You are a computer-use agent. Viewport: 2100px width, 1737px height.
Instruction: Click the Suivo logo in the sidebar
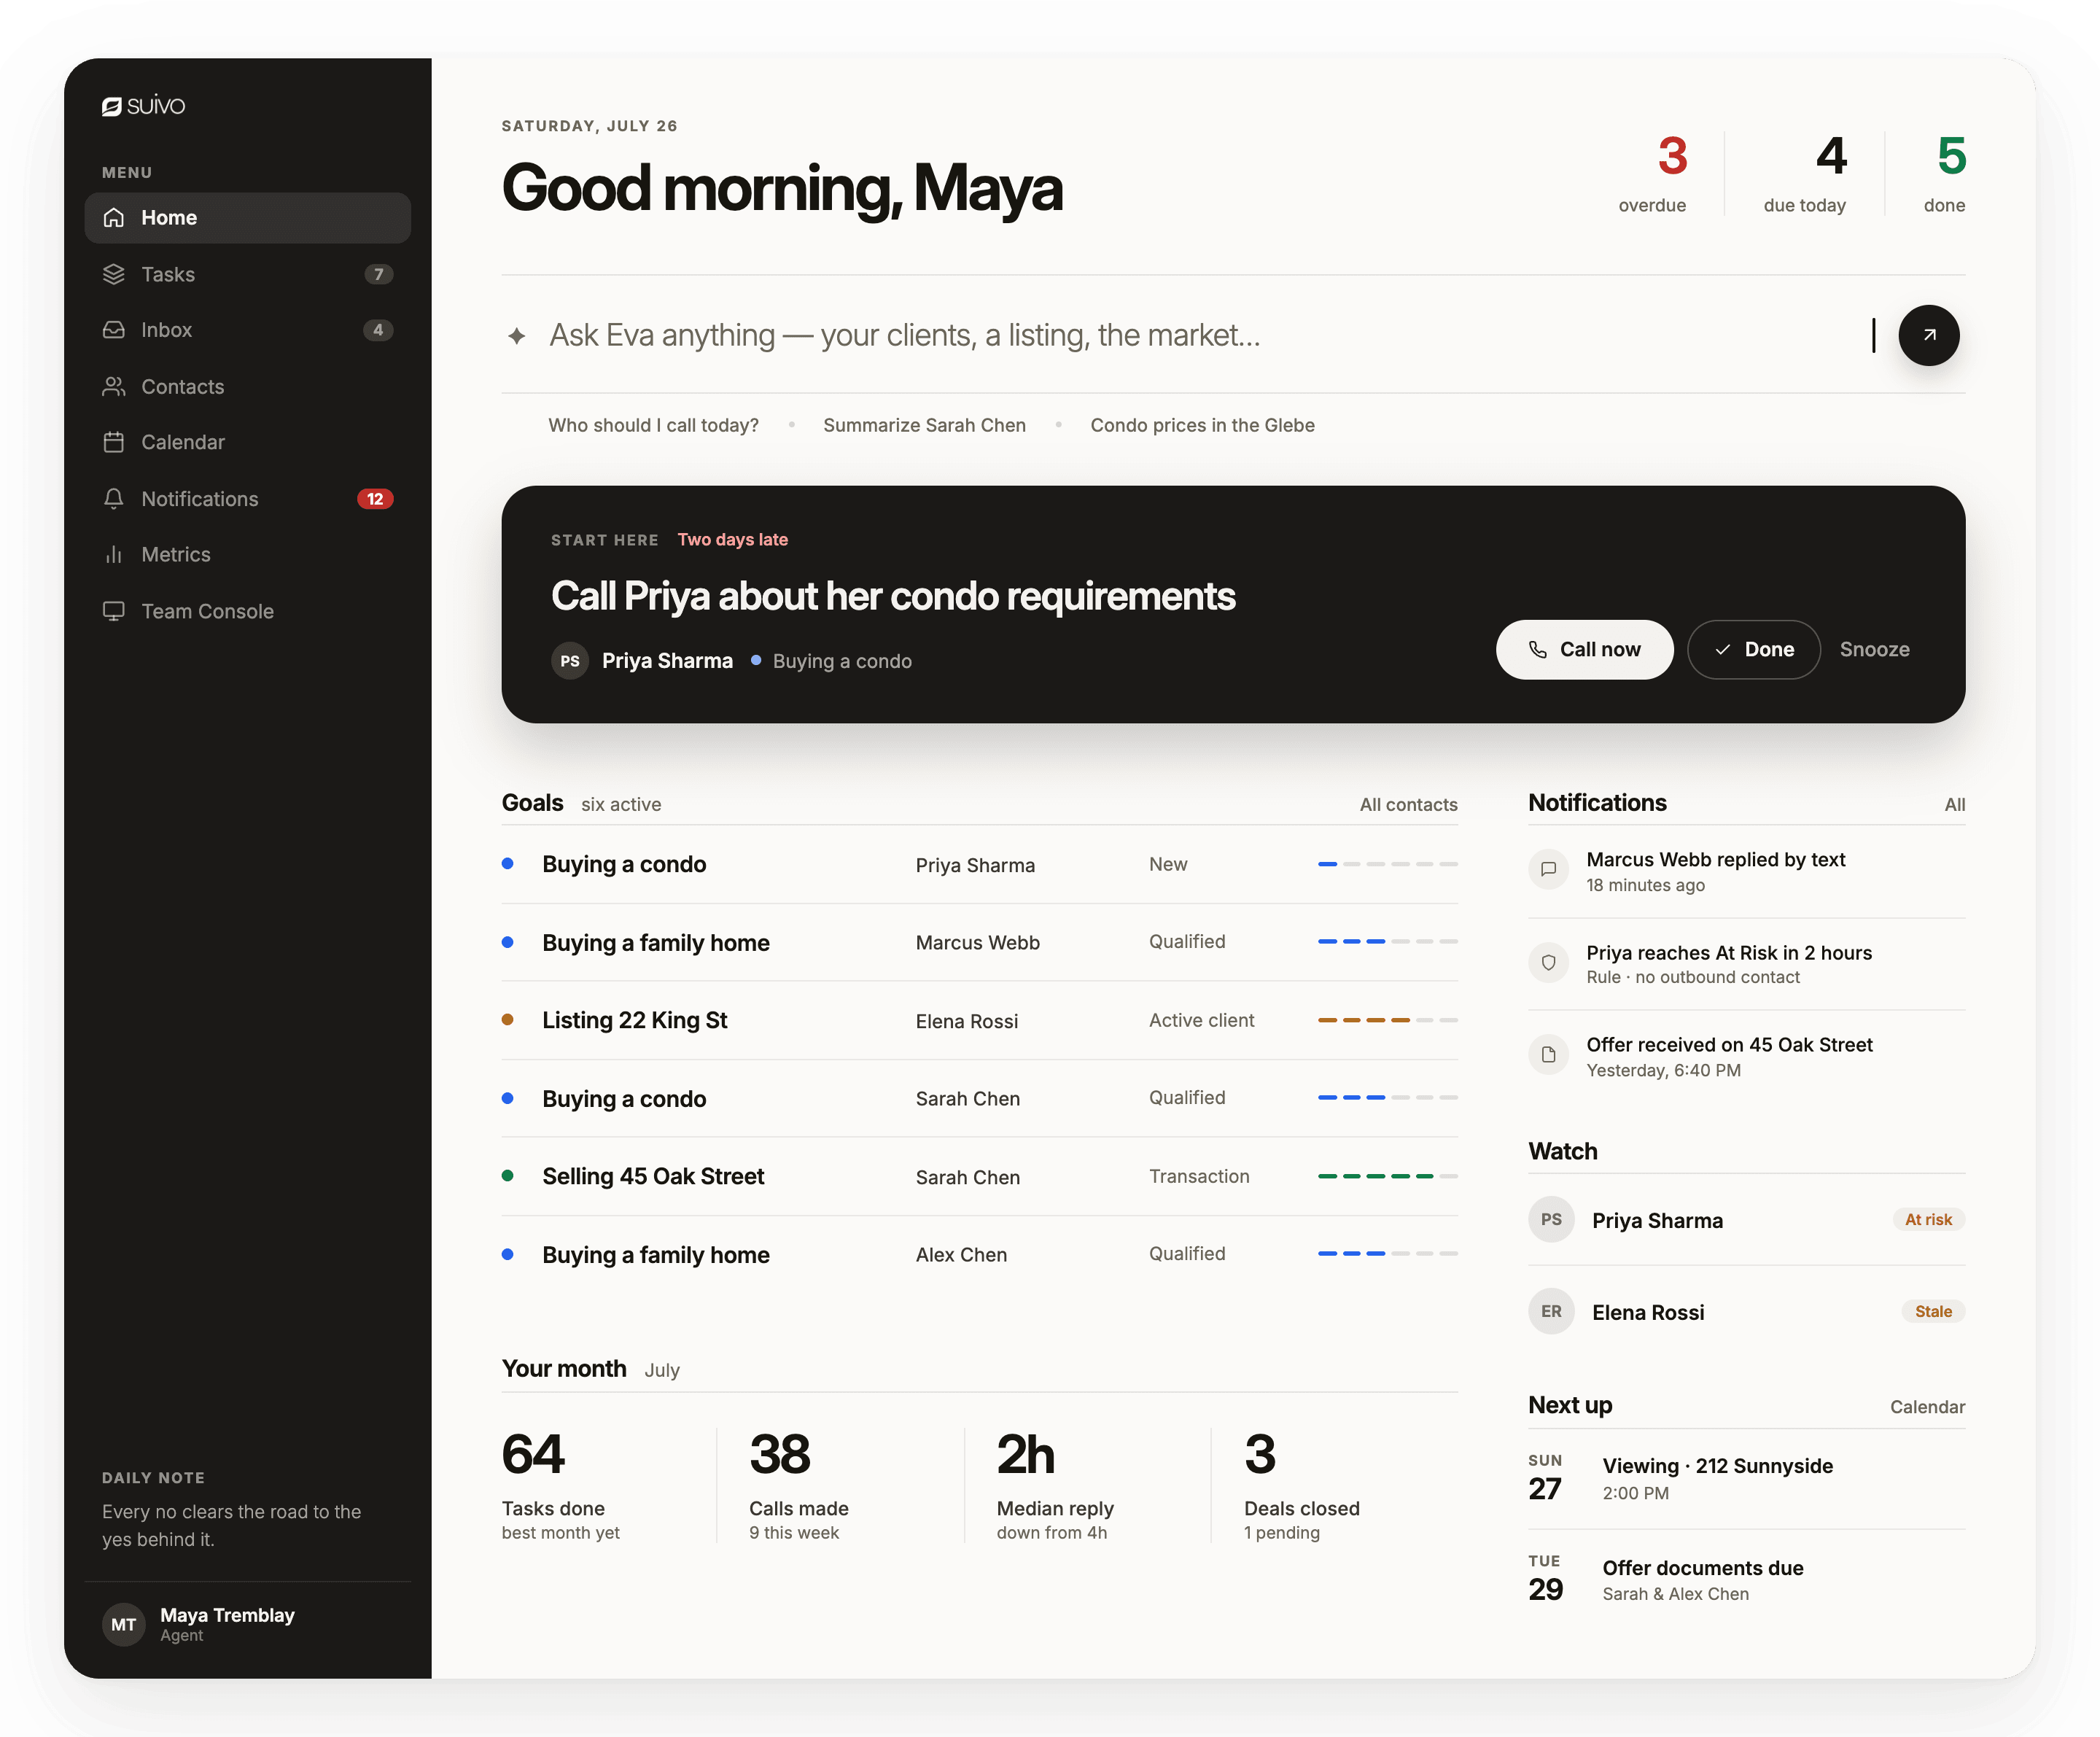[x=143, y=106]
